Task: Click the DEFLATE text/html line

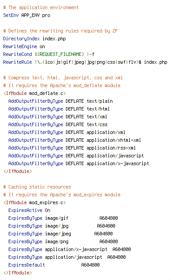Action: coord(59,109)
